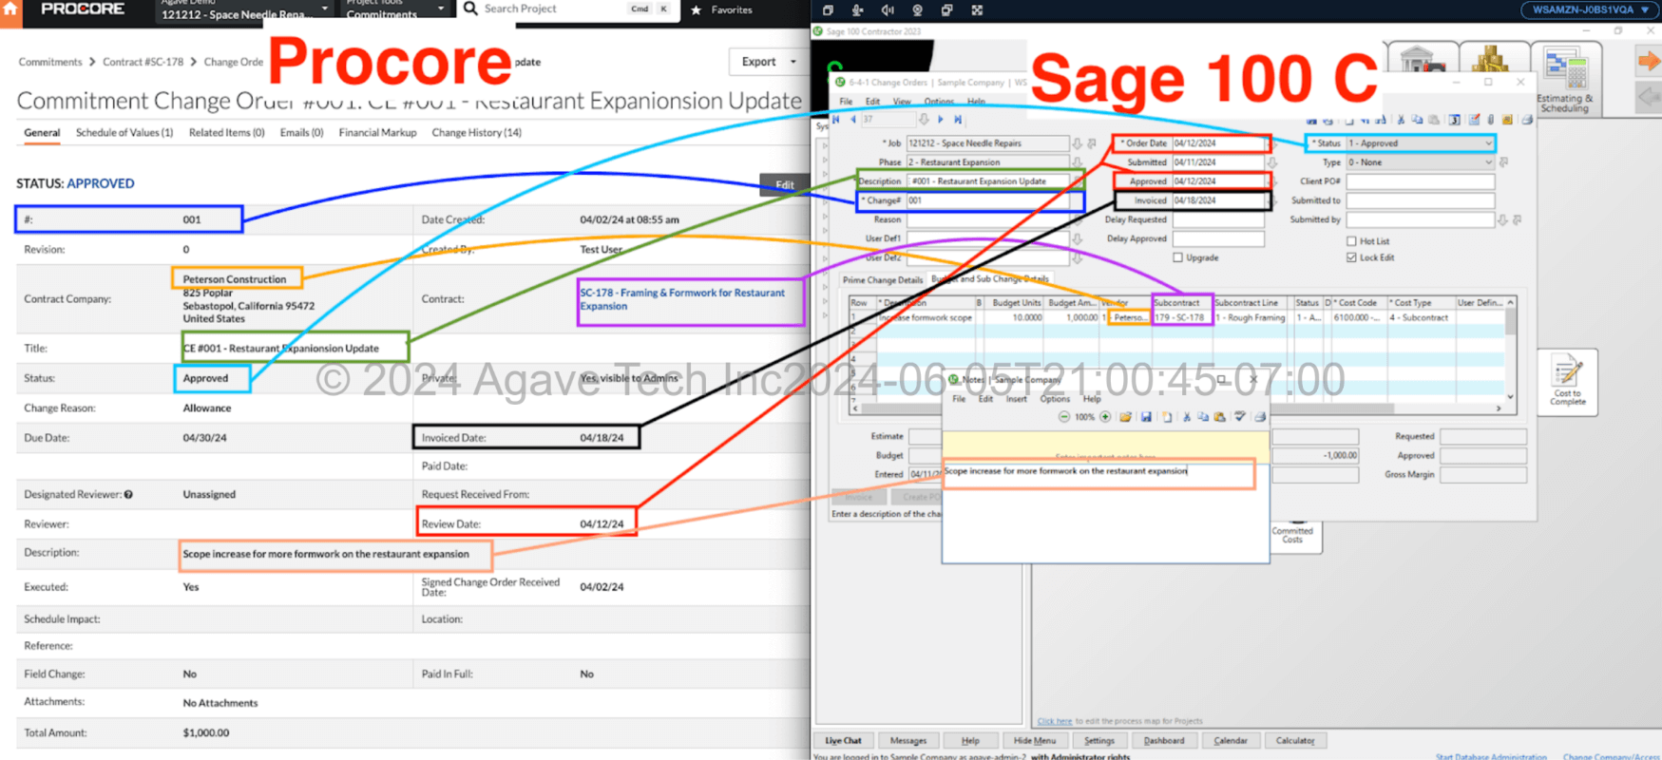The width and height of the screenshot is (1662, 760).
Task: Click the Edit button in Procore
Action: 785,185
